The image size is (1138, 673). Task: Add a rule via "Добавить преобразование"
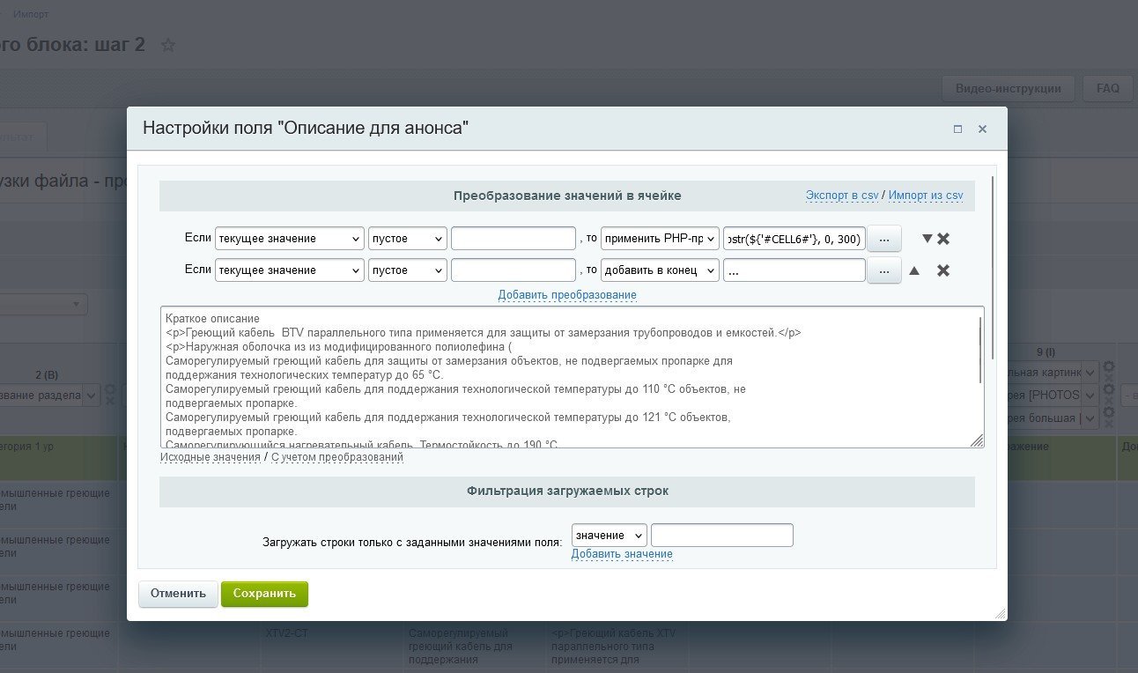pyautogui.click(x=567, y=295)
